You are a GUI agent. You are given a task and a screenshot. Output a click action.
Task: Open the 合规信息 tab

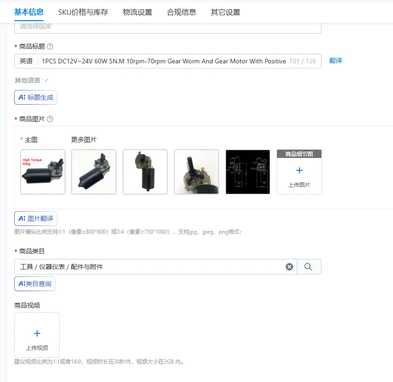[x=182, y=12]
